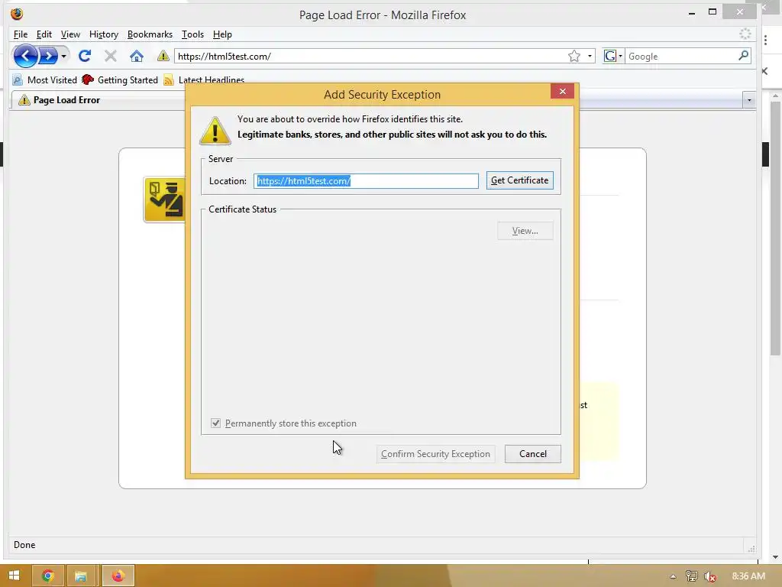This screenshot has height=587, width=782.
Task: Open File Explorer from the taskbar
Action: click(81, 576)
